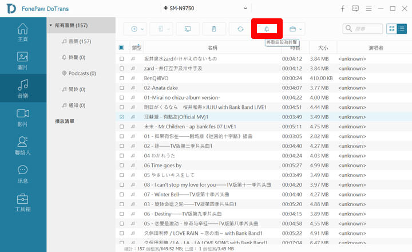Select 鈴聲 (0) category
The height and width of the screenshot is (252, 412).
[x=77, y=57]
